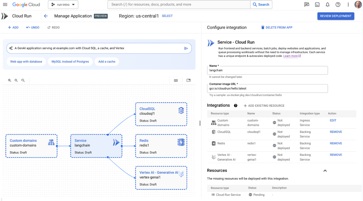Select the Custom domains node
This screenshot has height=201, width=363.
[x=31, y=146]
